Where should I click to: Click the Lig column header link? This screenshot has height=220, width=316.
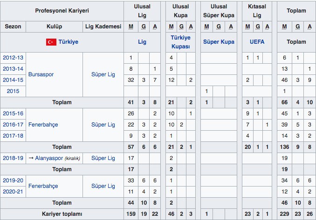(144, 42)
